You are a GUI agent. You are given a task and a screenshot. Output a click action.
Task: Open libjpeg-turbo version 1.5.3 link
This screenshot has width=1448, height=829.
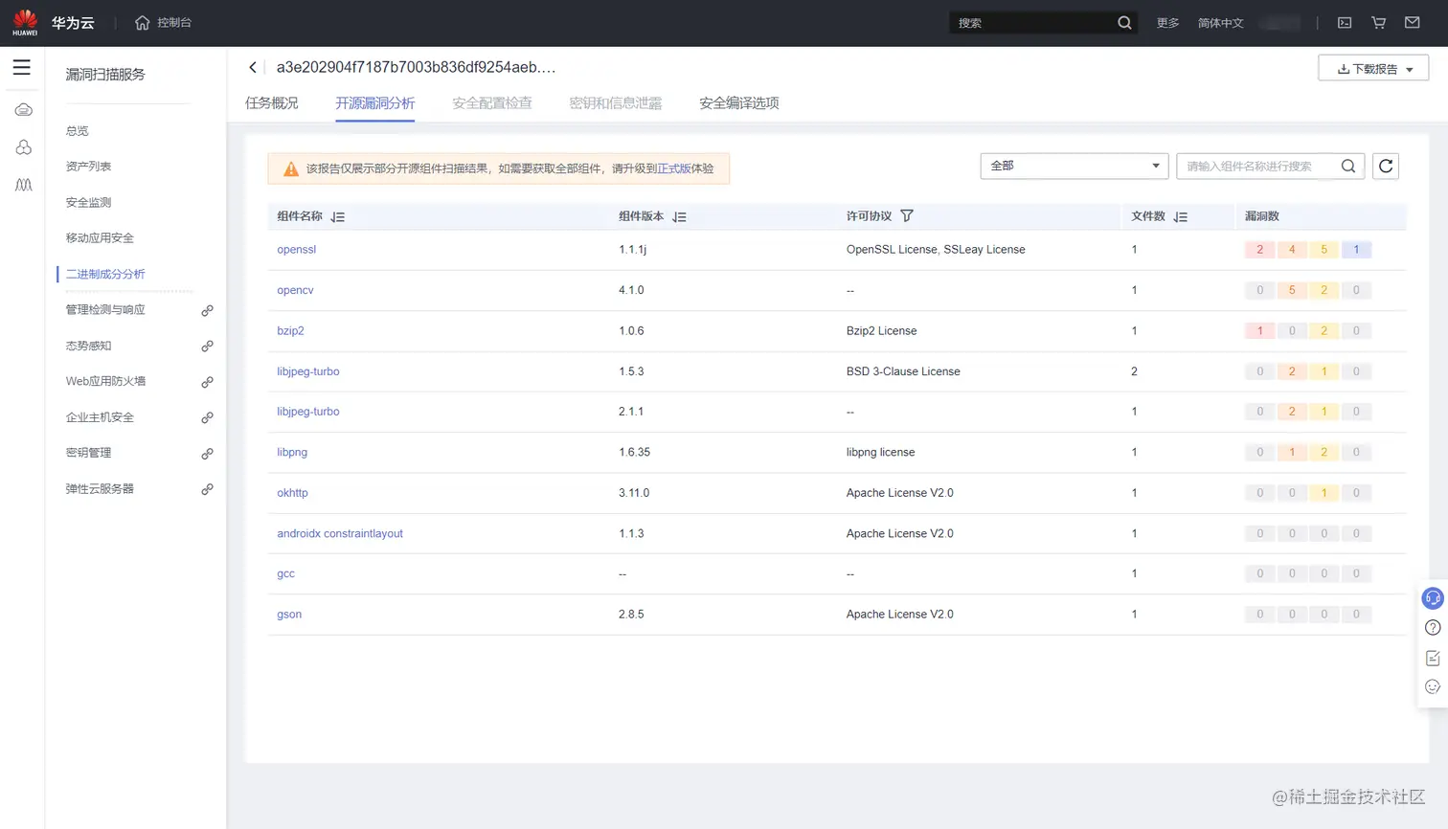(307, 371)
